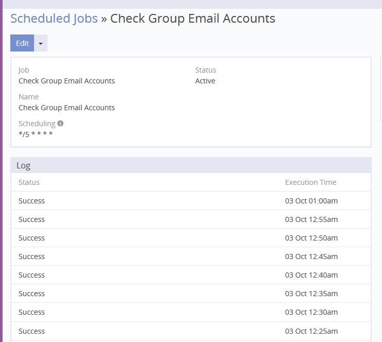Click the Status column header in Log
Screen dimensions: 382x342
29,182
